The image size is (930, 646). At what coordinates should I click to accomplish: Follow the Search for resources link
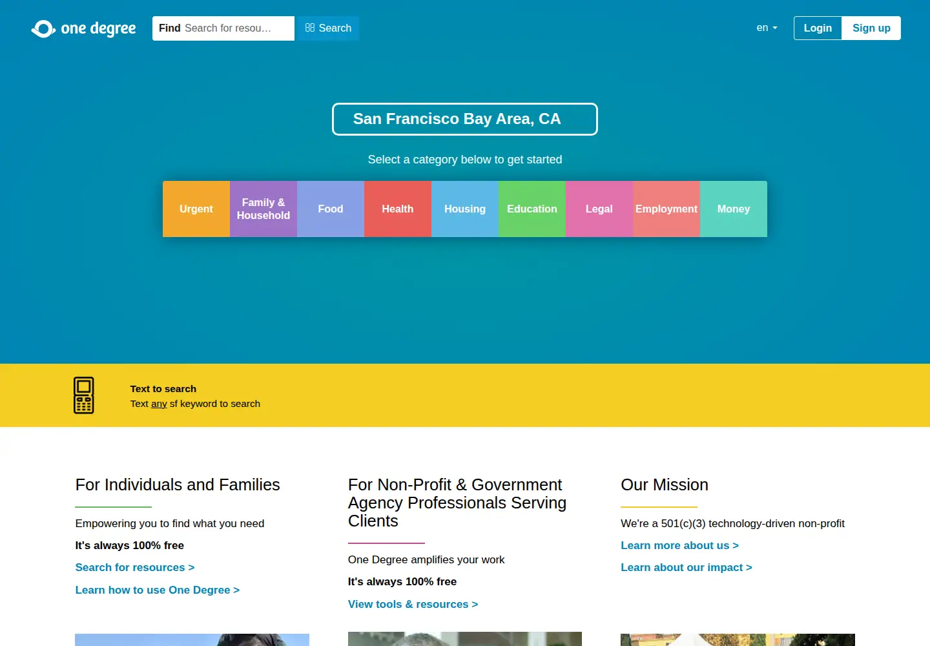tap(135, 567)
